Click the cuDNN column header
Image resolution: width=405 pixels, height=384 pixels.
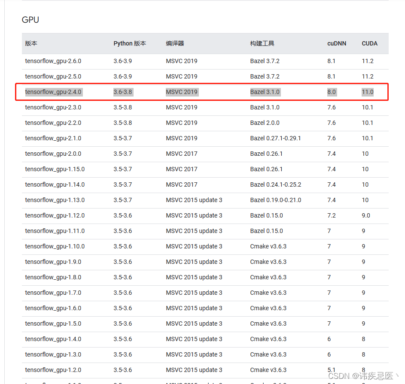(337, 43)
